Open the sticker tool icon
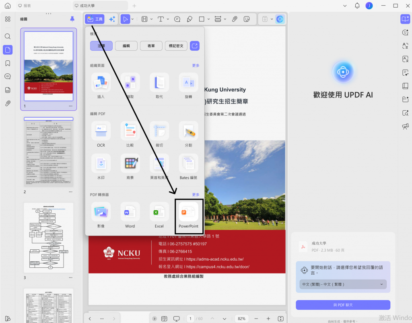The width and height of the screenshot is (412, 323). point(247,19)
